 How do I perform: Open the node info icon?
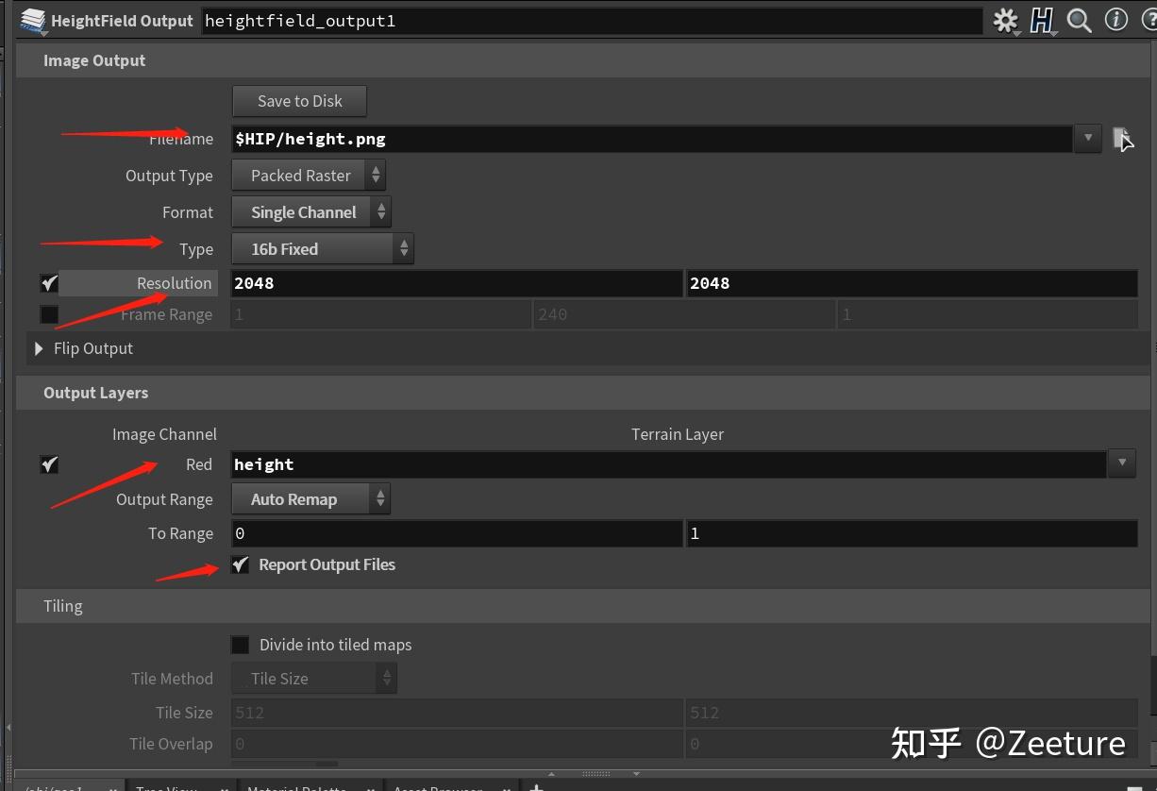click(x=1115, y=20)
